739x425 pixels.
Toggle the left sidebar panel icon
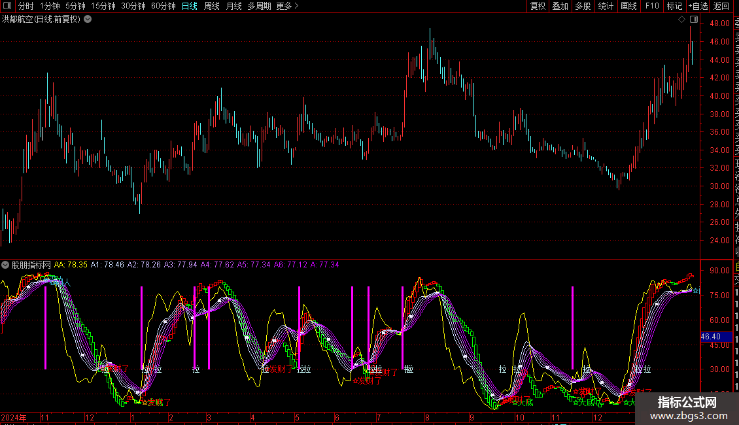click(x=6, y=6)
